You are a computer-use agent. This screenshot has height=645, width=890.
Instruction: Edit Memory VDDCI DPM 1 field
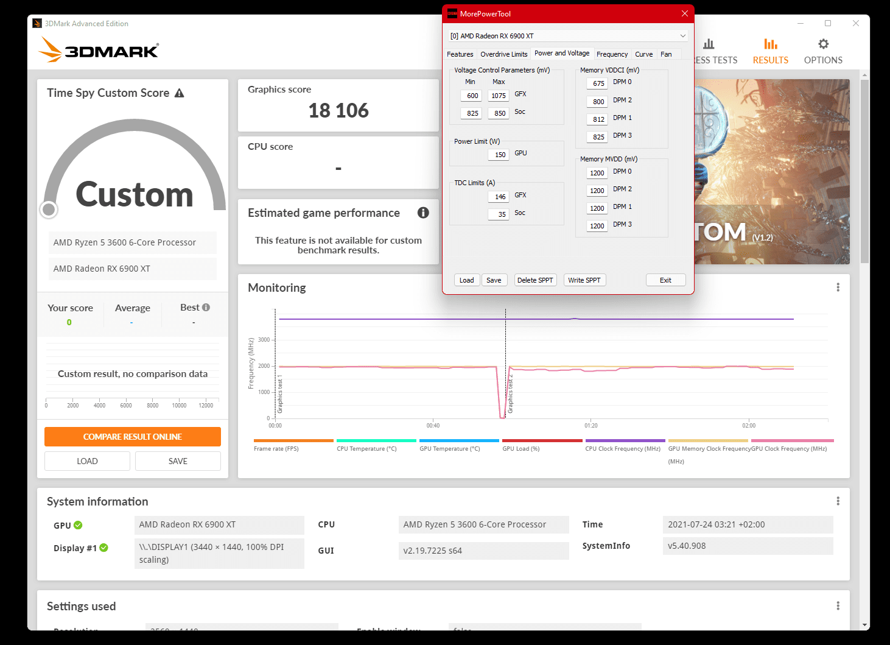click(597, 119)
